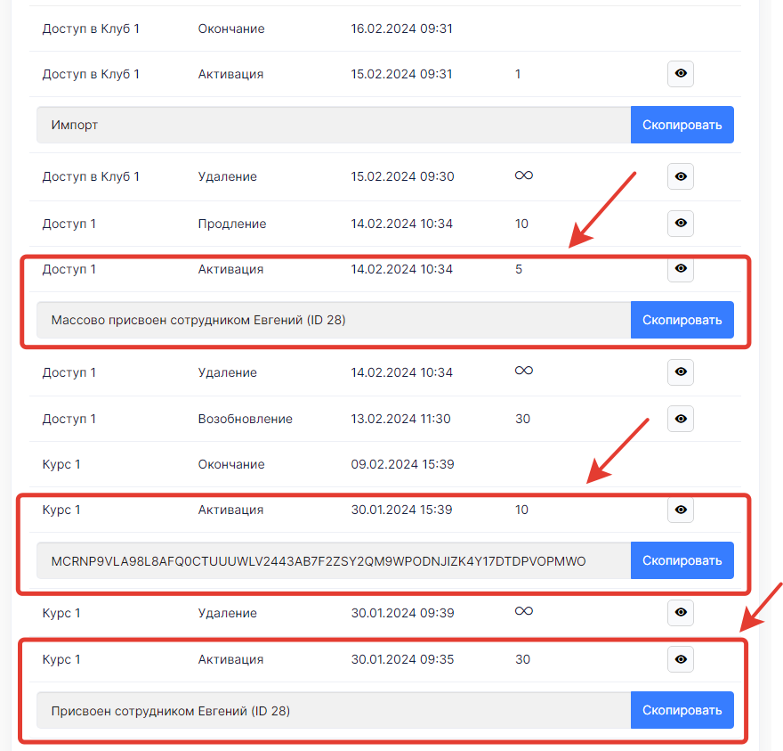Screen dimensions: 783x751
Task: View details of Доступ в Клуб 1 Удаление
Action: pyautogui.click(x=681, y=176)
